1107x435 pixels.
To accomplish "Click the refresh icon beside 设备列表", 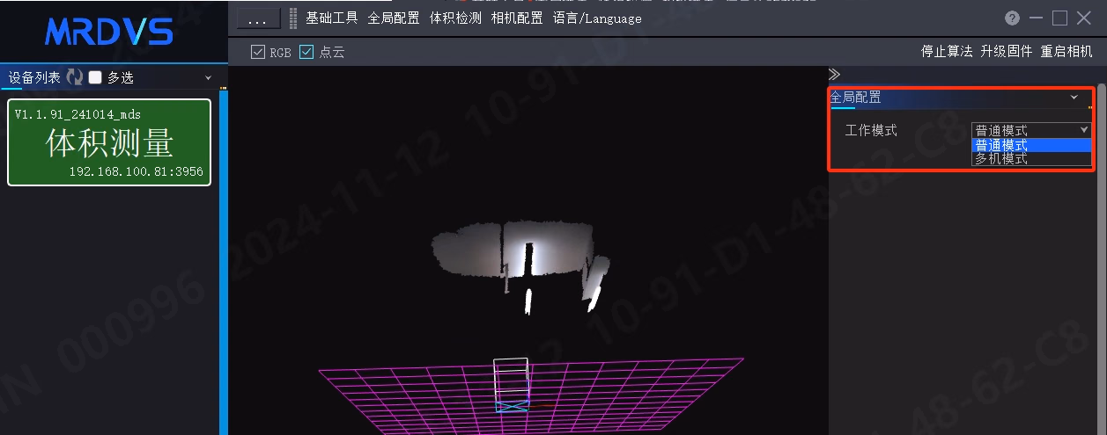I will point(75,77).
